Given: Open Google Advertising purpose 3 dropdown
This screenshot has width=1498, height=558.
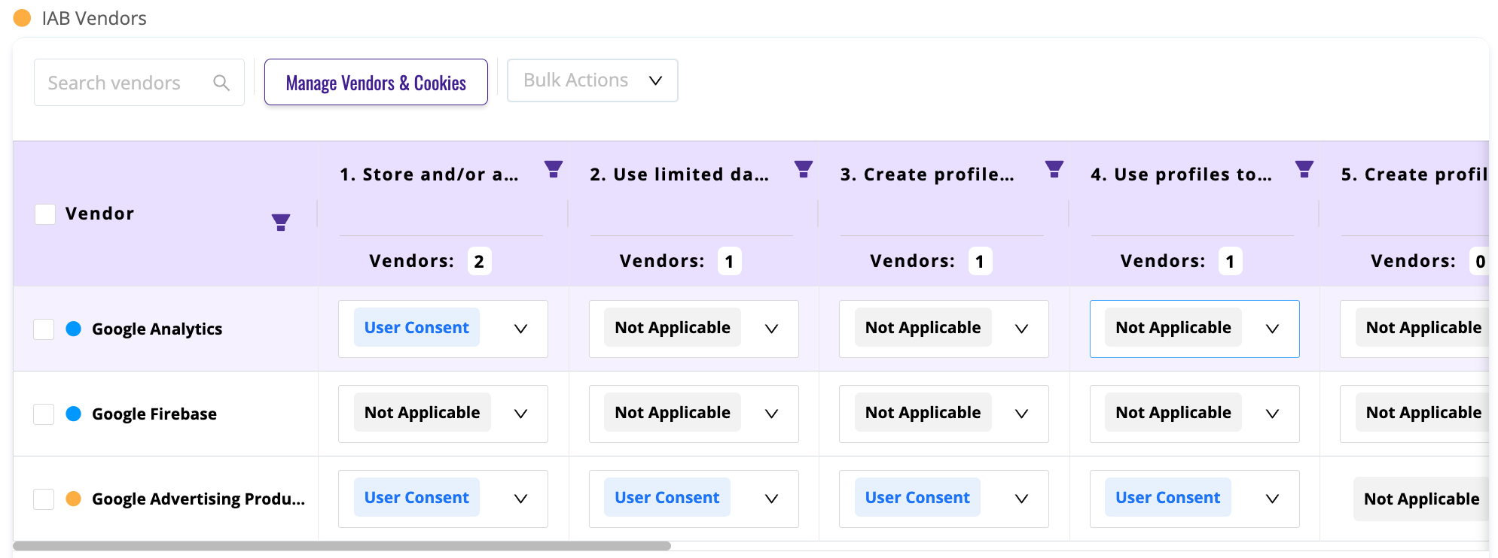Looking at the screenshot, I should 944,499.
